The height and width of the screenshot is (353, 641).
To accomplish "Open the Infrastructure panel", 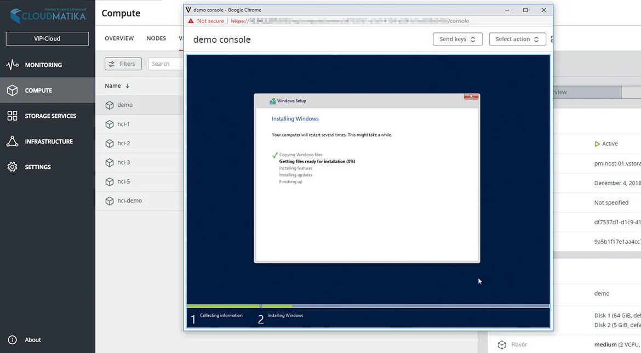I will 48,141.
